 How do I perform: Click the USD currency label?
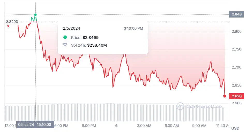235,128
